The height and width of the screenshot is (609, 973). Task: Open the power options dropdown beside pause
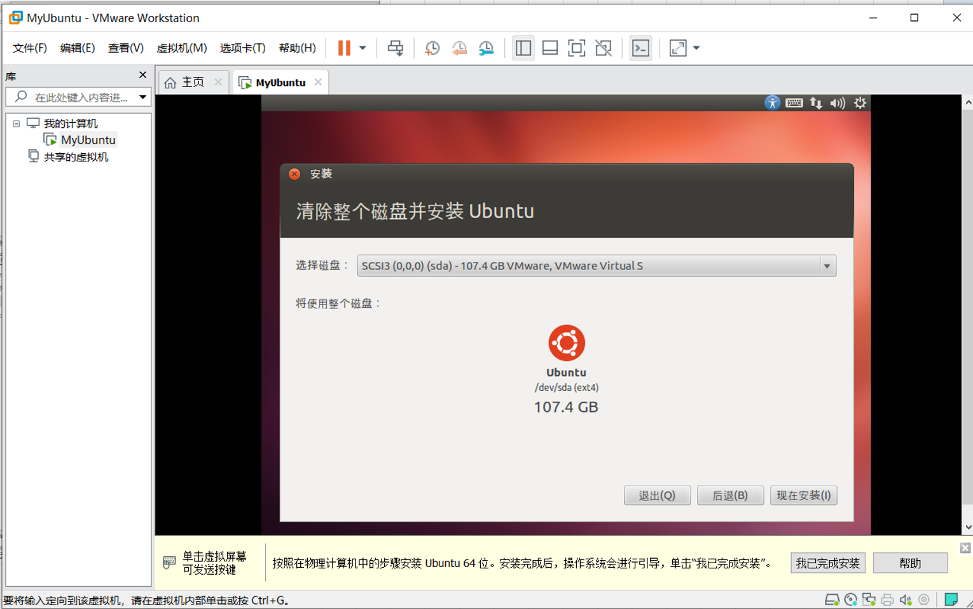(x=362, y=48)
